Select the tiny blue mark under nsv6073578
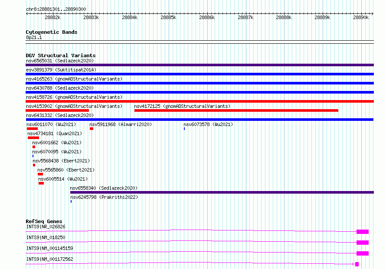Screen dimensions: 386x269 point(184,129)
